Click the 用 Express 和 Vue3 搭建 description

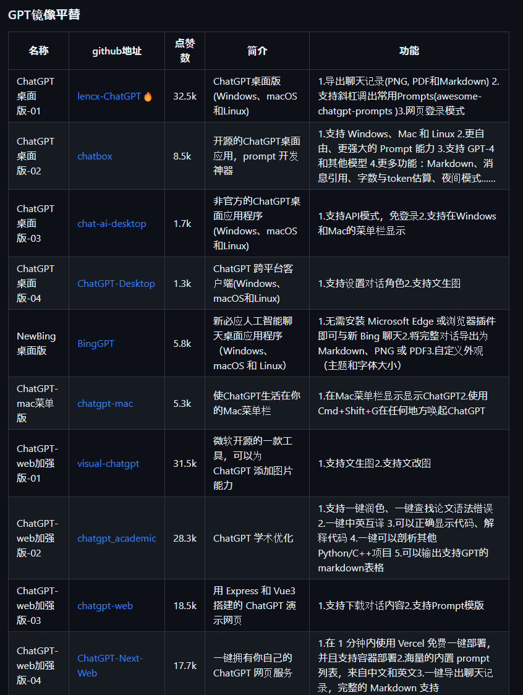tap(255, 605)
